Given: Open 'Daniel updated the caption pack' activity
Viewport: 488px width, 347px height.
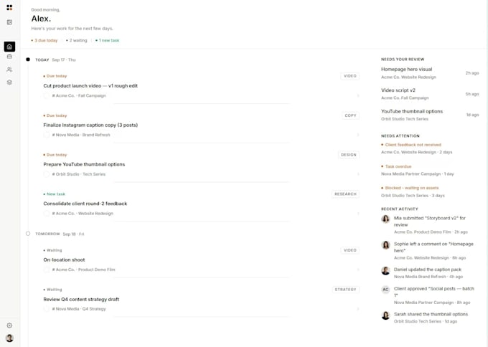Looking at the screenshot, I should pyautogui.click(x=428, y=272).
